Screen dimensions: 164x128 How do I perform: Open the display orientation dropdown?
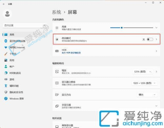point(147,95)
